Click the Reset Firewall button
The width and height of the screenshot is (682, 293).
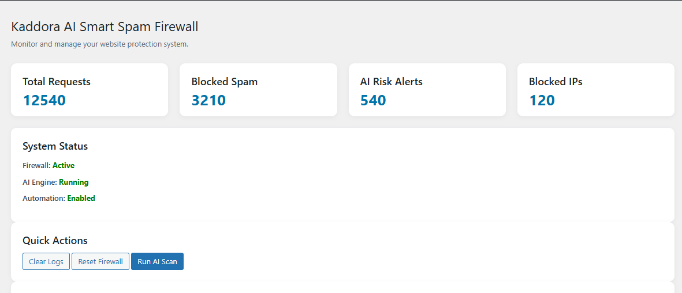point(100,261)
